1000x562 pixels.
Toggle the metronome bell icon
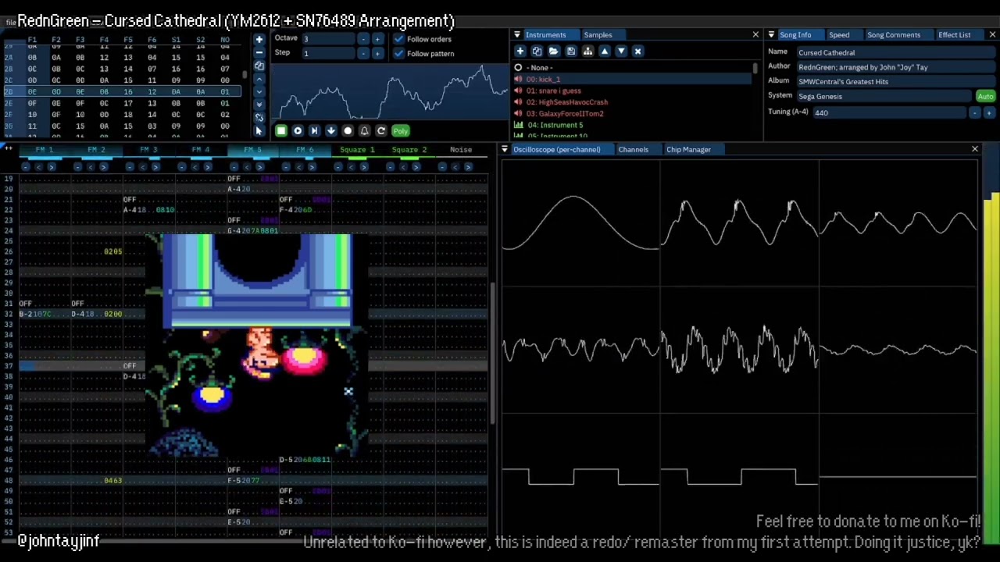(364, 131)
